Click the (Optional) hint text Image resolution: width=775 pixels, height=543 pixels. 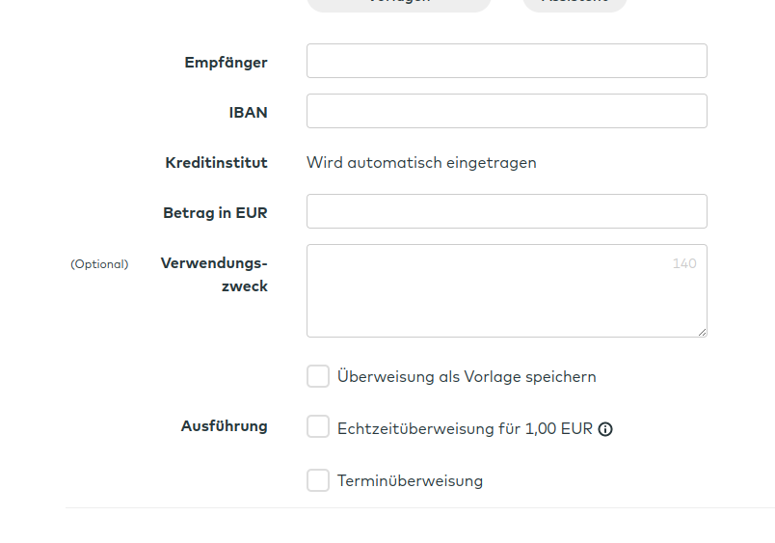99,264
